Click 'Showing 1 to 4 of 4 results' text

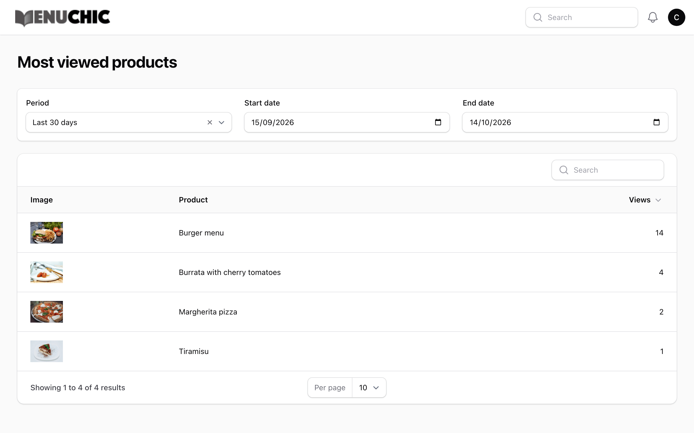(x=78, y=388)
